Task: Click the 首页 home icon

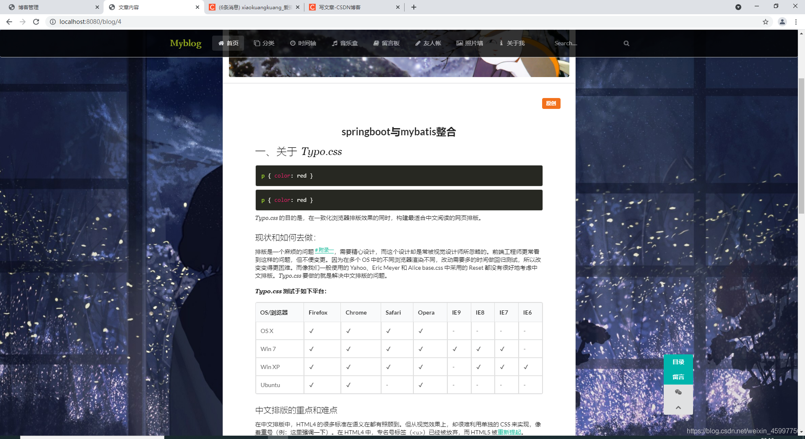Action: [x=221, y=43]
